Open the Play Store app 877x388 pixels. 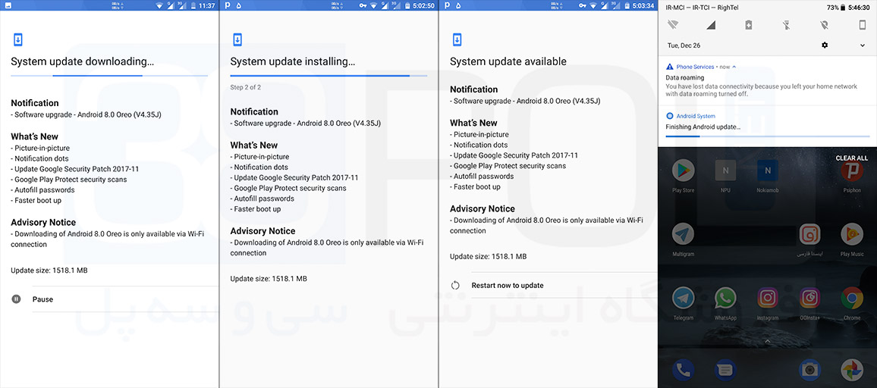coord(683,171)
